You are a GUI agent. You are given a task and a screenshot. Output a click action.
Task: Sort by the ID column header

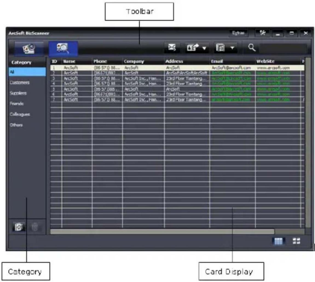[x=56, y=62]
